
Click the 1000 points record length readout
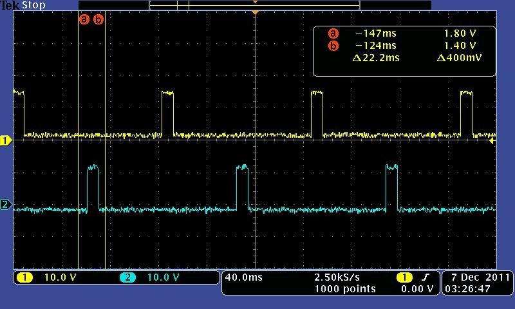344,289
